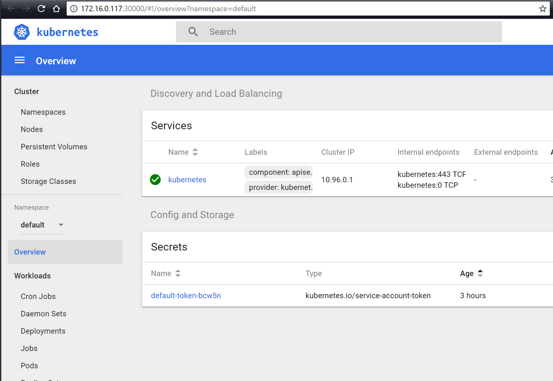This screenshot has height=381, width=553.
Task: Open default-token-bcw5n secret link
Action: coord(186,296)
